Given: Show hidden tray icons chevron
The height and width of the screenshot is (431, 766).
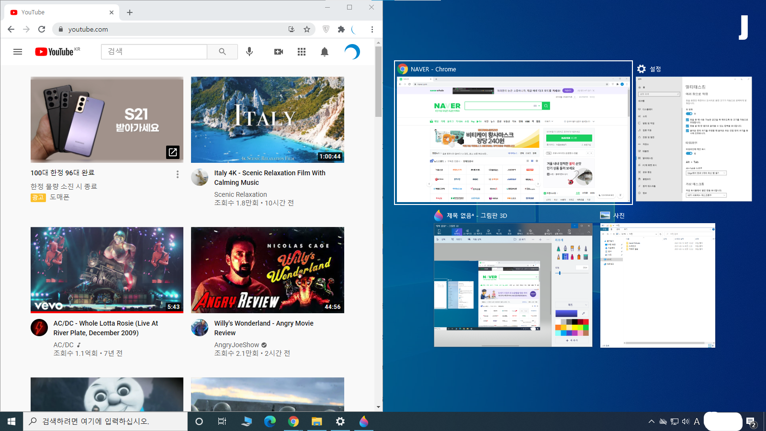Looking at the screenshot, I should pyautogui.click(x=652, y=421).
